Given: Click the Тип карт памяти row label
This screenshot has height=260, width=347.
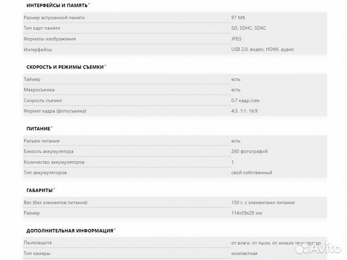Looking at the screenshot, I should tap(42, 28).
